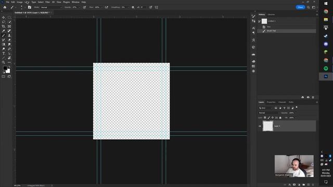Viewport: 333px width, 187px height.
Task: Click the Layer 1 thumbnail
Action: coord(268,126)
